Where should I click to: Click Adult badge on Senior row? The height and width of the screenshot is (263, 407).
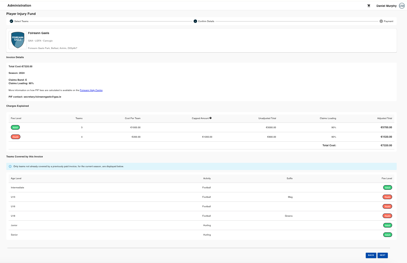coord(388,235)
